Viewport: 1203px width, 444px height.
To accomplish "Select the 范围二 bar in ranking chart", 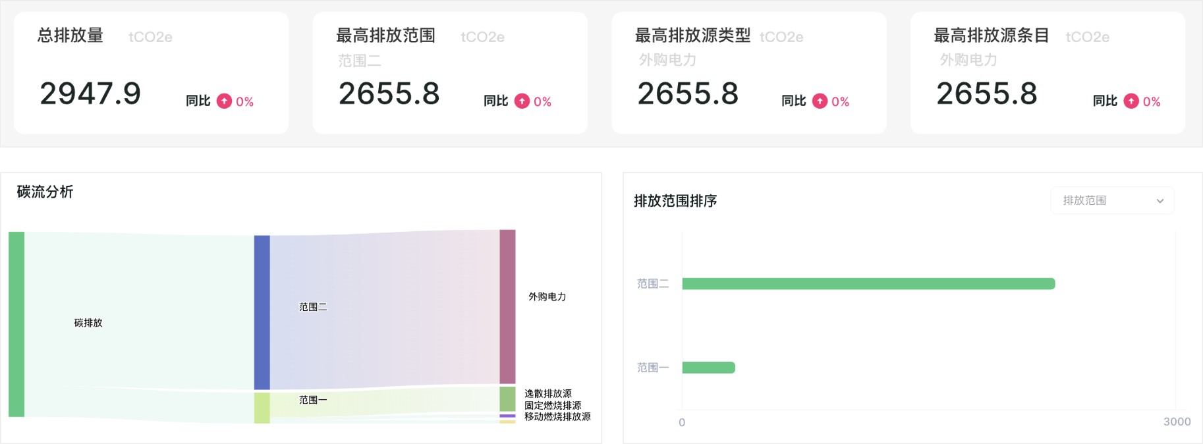I will (868, 283).
